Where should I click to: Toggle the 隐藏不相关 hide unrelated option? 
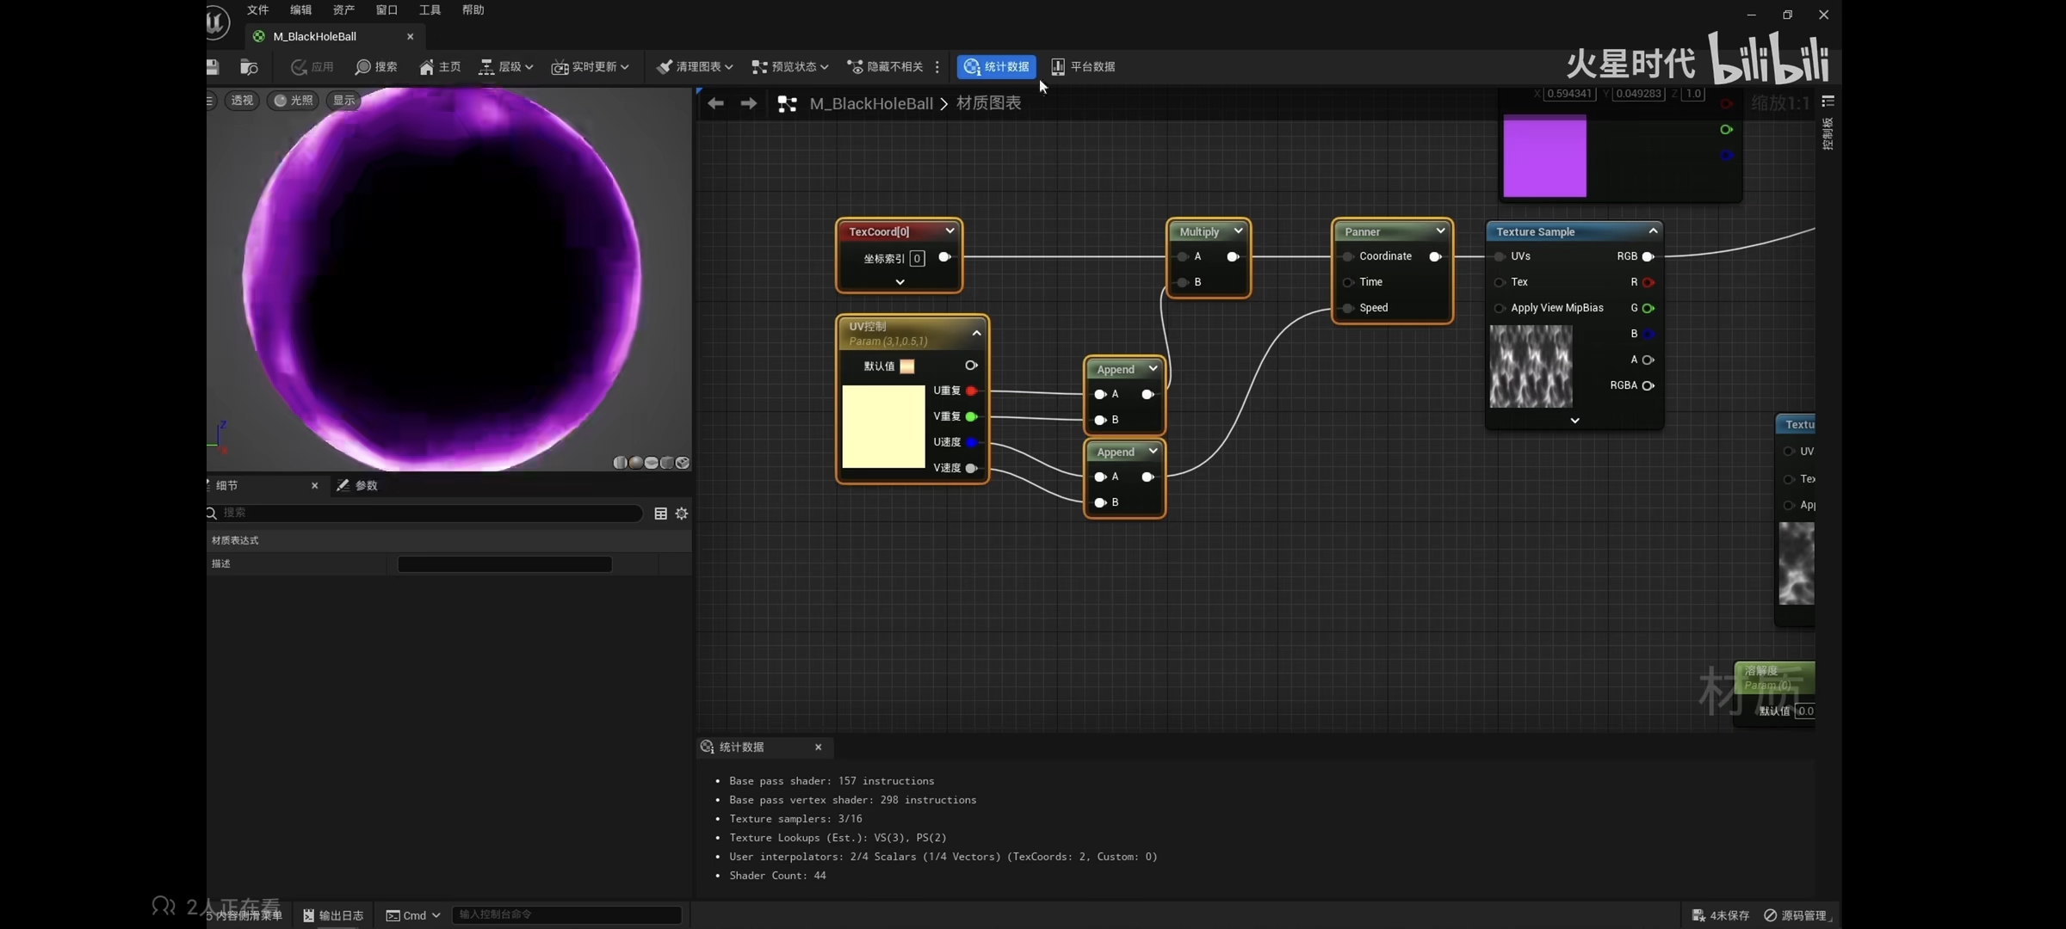click(885, 67)
